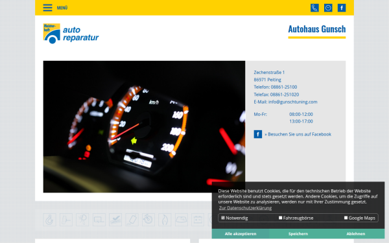This screenshot has height=243, width=389.
Task: Click the car body service icon
Action: (x=181, y=220)
